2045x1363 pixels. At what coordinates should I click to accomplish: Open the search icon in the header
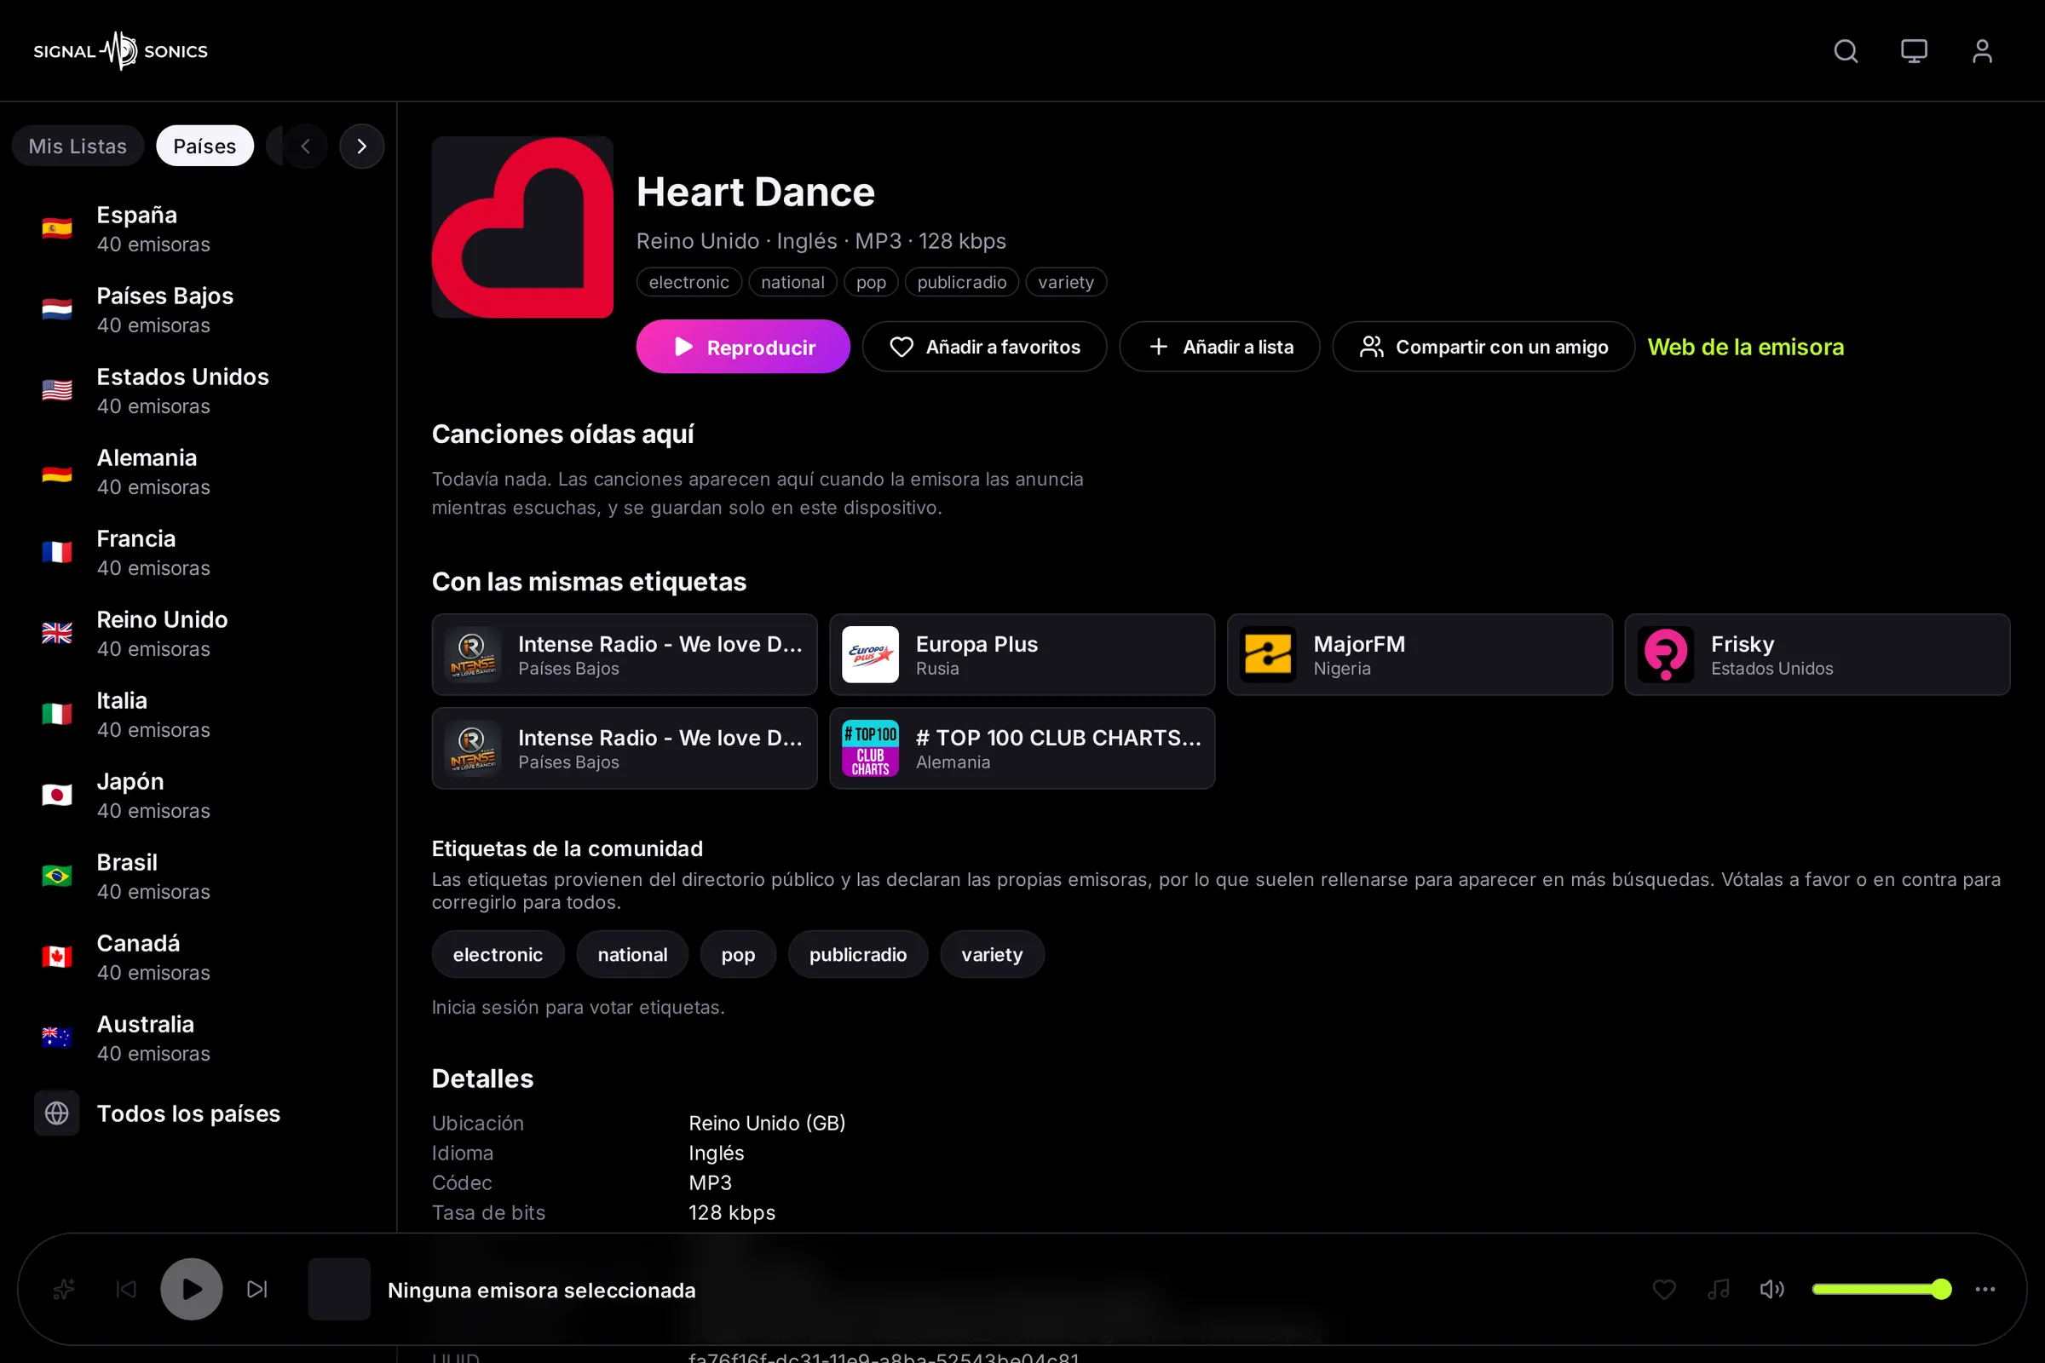coord(1846,51)
